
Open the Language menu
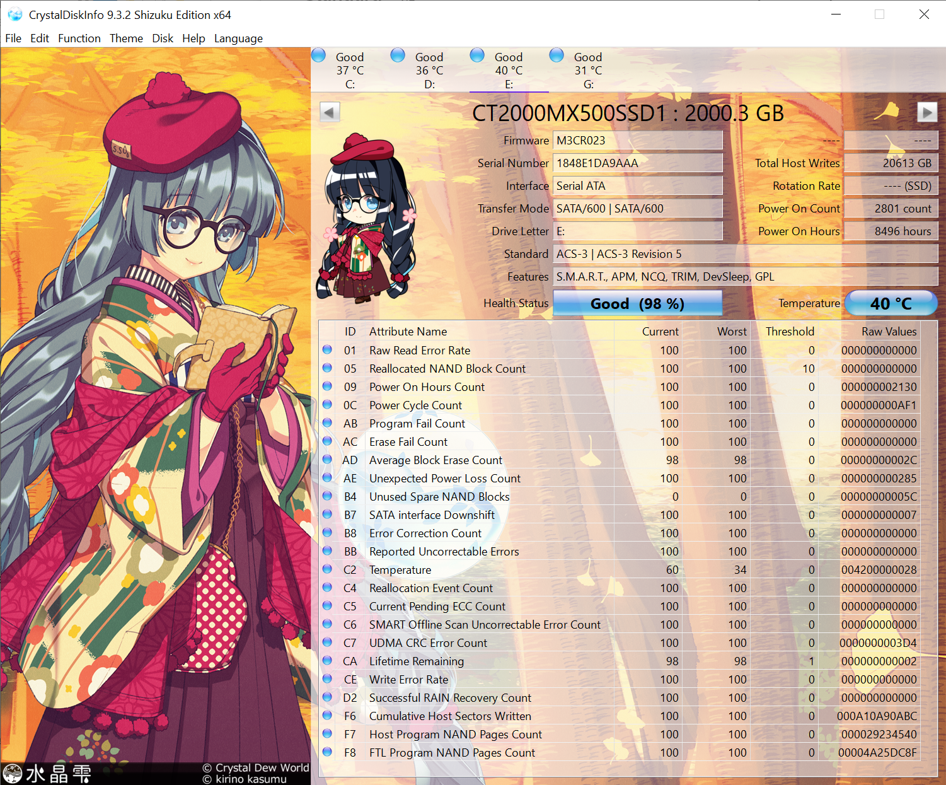238,38
